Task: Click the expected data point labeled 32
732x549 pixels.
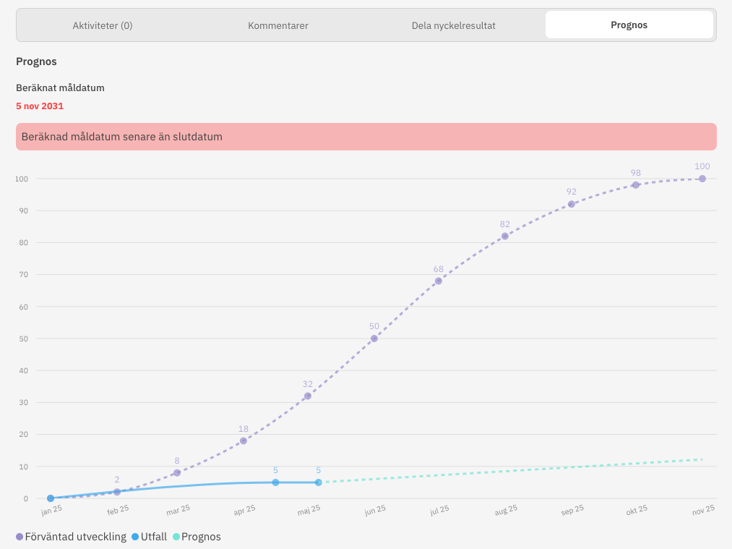Action: click(308, 396)
